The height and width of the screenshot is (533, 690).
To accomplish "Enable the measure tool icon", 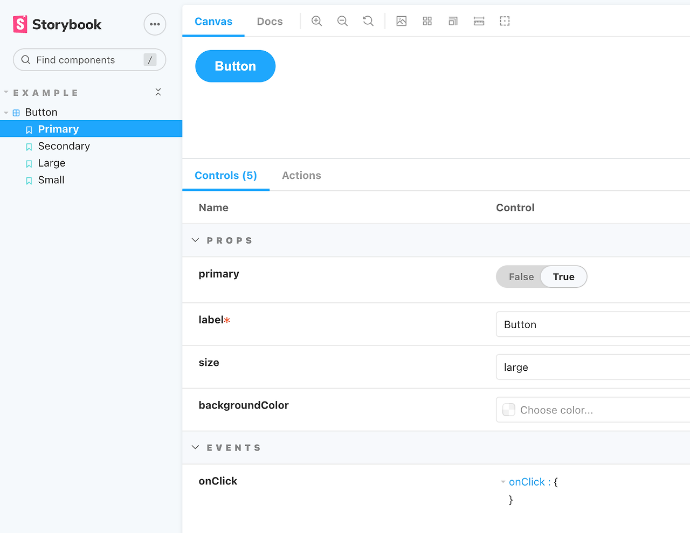I will (x=479, y=21).
